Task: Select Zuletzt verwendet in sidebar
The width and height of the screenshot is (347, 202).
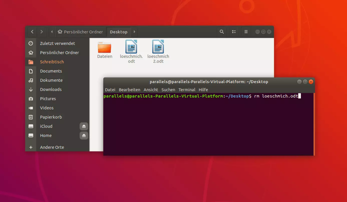Action: (57, 43)
